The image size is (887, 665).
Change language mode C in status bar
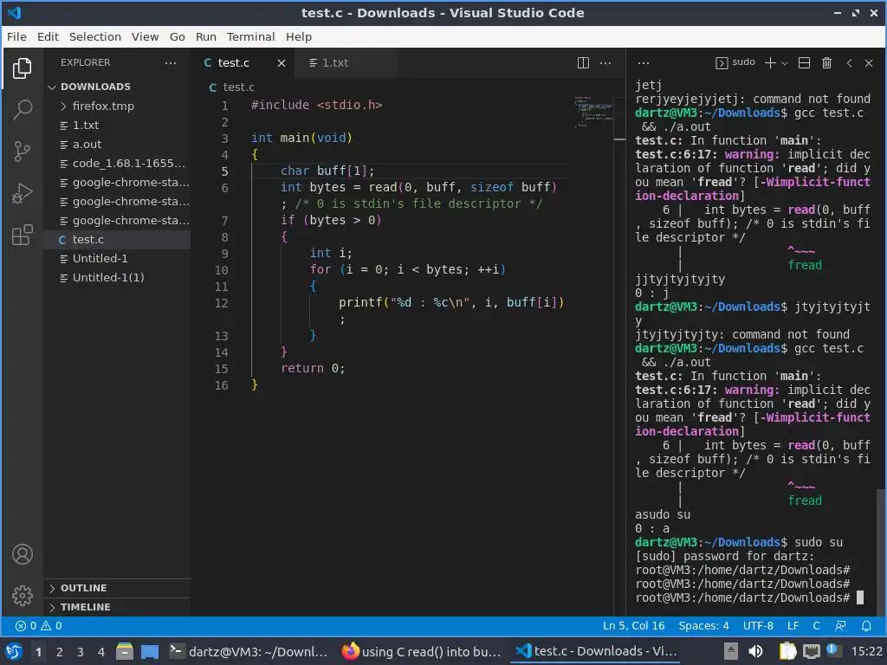pos(816,626)
